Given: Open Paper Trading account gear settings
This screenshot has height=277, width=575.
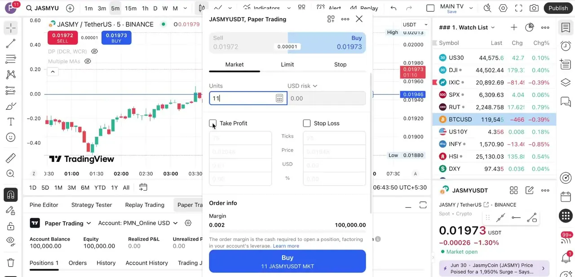Looking at the screenshot, I should click(x=188, y=223).
